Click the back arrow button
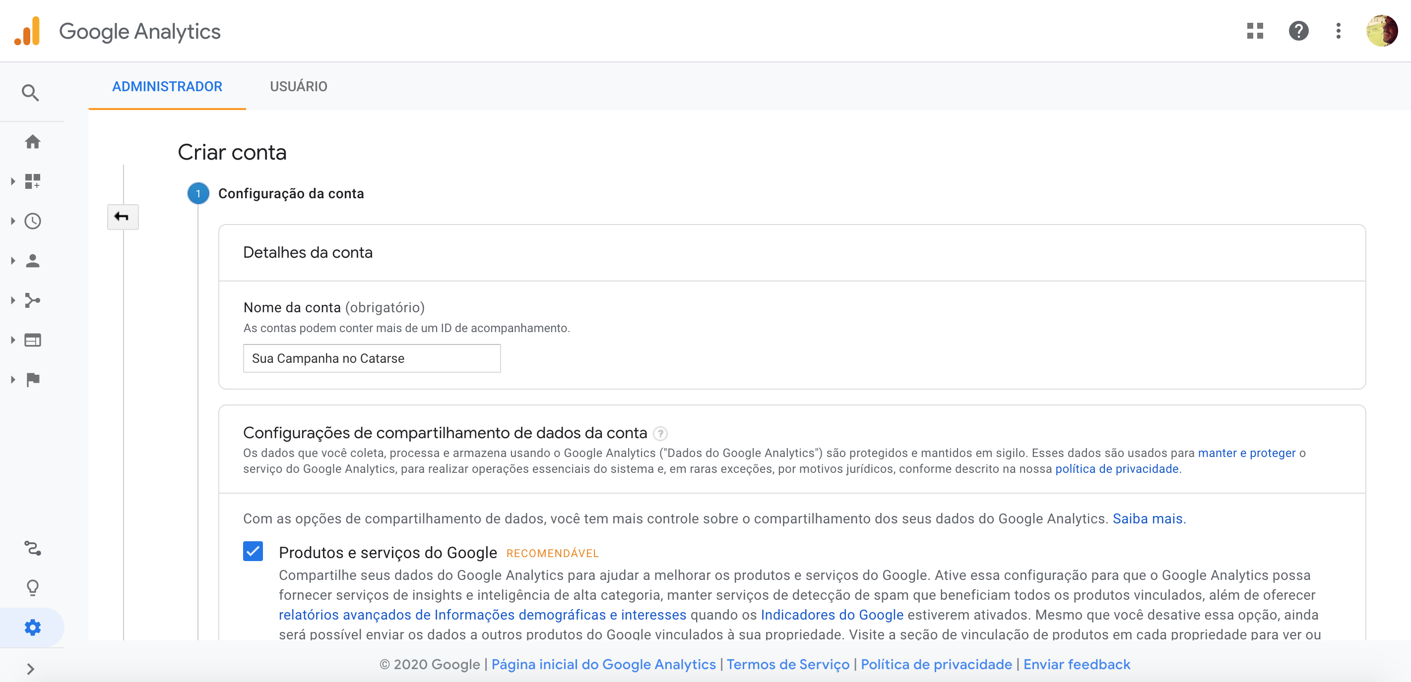Screen dimensions: 1411x682 click(x=123, y=217)
